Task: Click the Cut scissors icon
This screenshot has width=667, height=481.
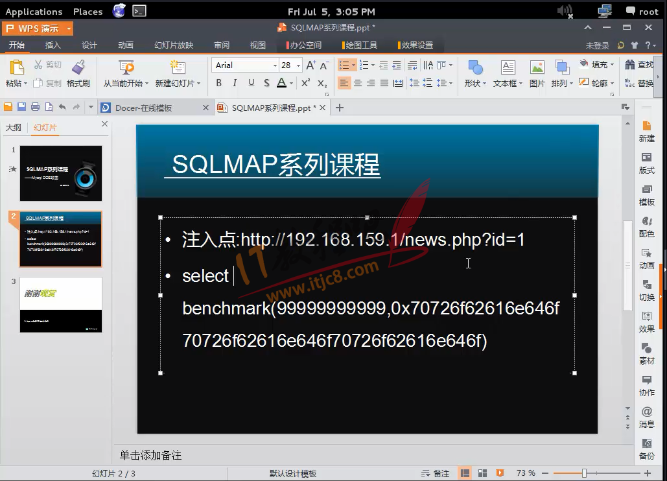Action: click(38, 65)
